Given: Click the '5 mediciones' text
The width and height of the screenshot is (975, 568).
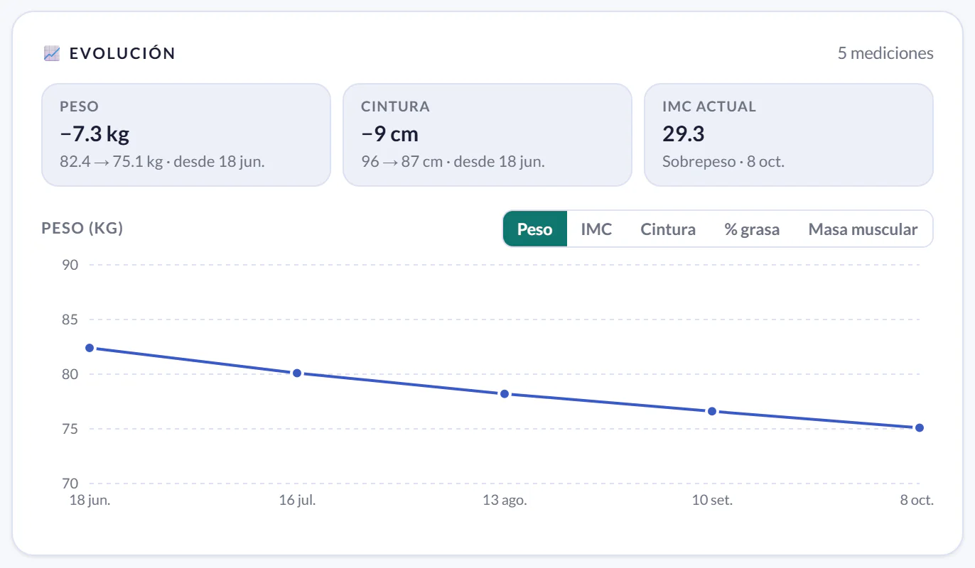Looking at the screenshot, I should pyautogui.click(x=885, y=53).
